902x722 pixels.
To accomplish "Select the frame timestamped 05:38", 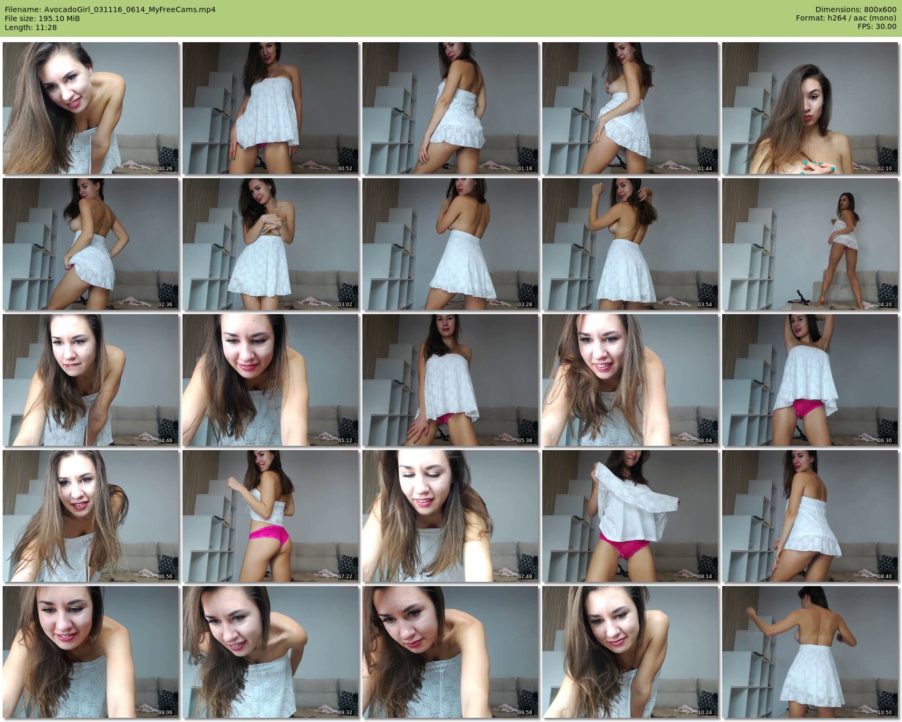I will point(450,380).
